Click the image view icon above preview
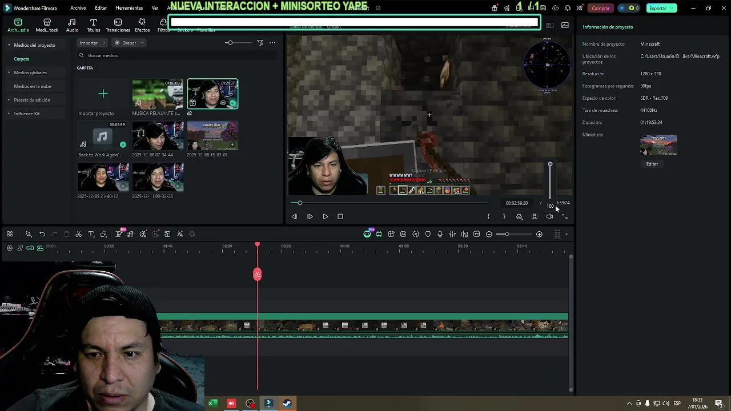This screenshot has width=731, height=411. click(x=565, y=25)
